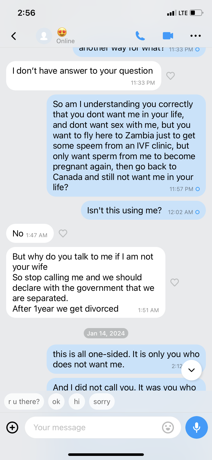
Task: Tap the Online status label in header
Action: pyautogui.click(x=66, y=41)
